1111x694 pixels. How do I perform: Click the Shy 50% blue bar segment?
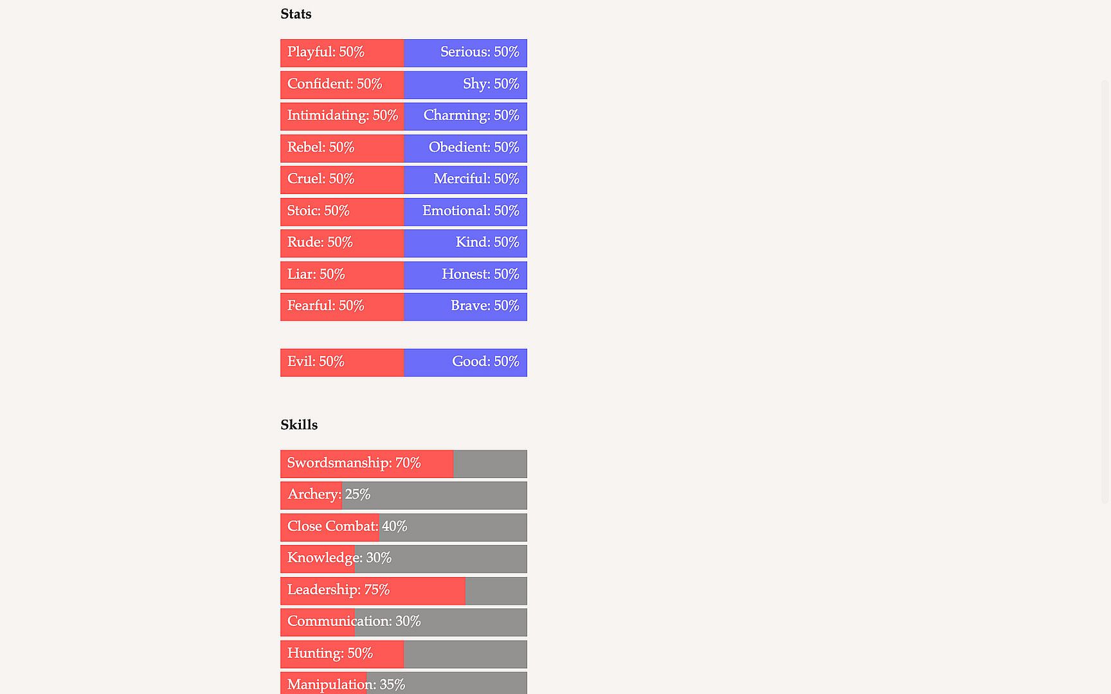click(x=465, y=85)
